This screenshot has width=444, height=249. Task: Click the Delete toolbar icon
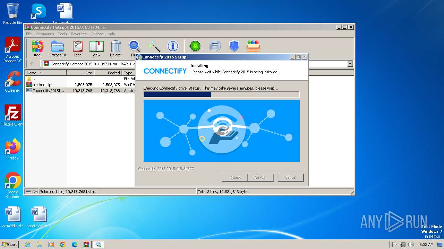click(116, 48)
